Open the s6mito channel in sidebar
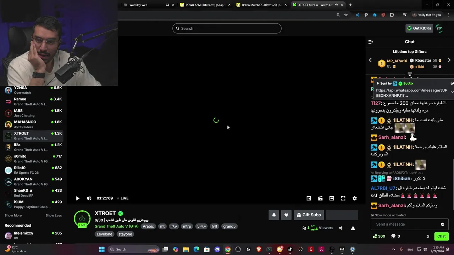The image size is (454, 255). click(33, 159)
